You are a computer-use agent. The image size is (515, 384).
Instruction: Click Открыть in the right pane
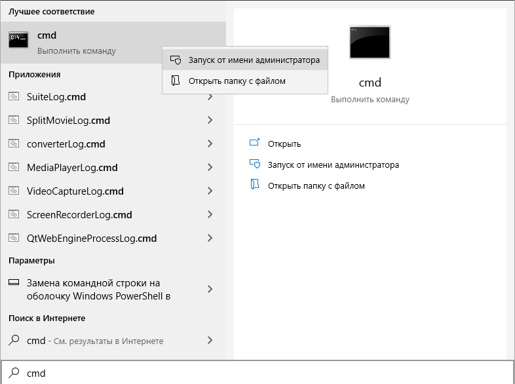pos(284,144)
